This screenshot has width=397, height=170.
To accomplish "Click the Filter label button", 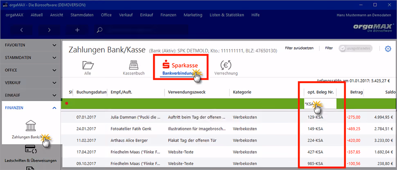I will click(329, 48).
